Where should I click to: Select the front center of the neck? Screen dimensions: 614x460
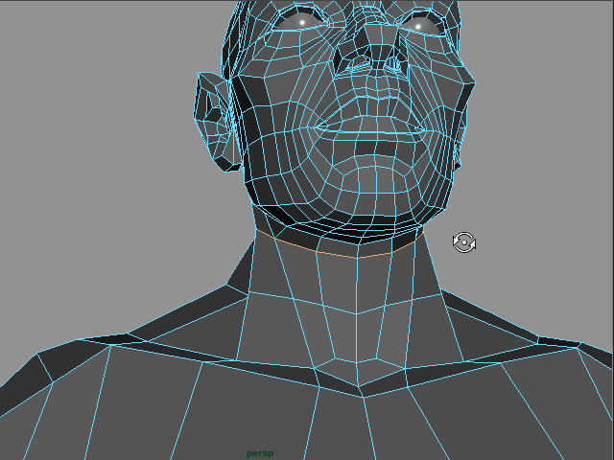358,307
